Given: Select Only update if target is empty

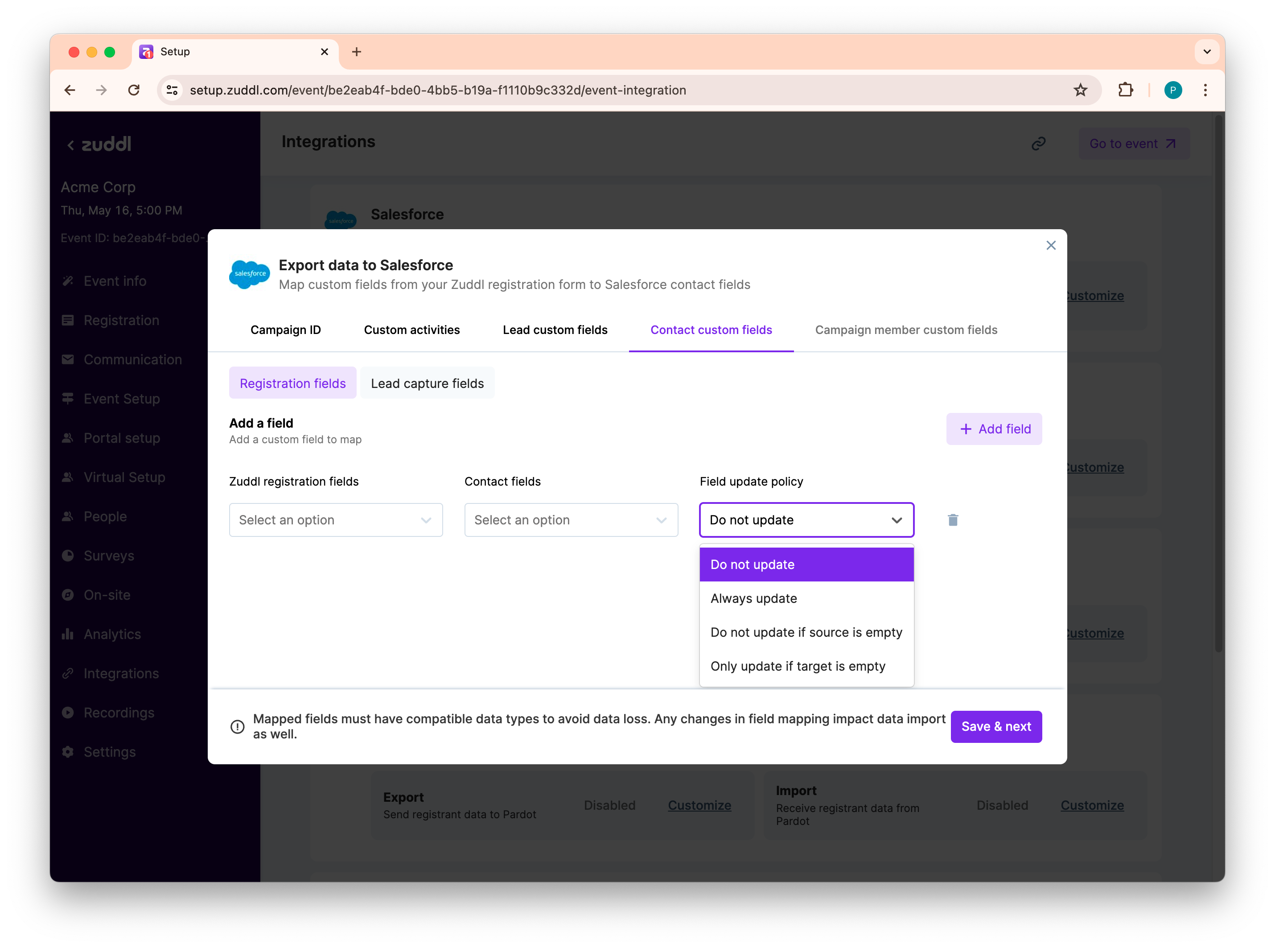Looking at the screenshot, I should point(797,666).
